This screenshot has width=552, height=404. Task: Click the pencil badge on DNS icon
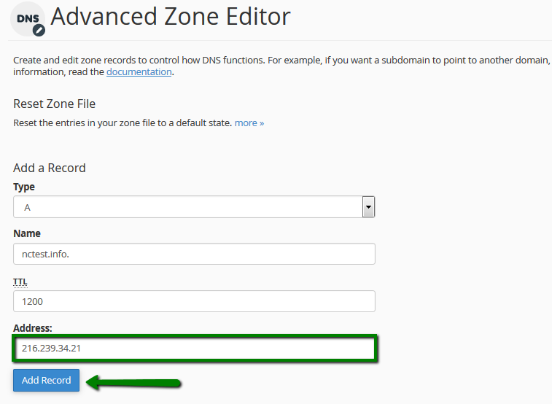39,31
